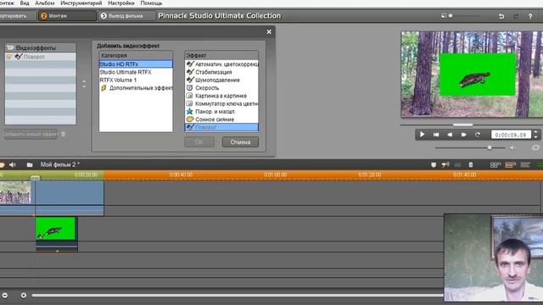Image resolution: width=543 pixels, height=305 pixels.
Task: Start playback in the preview player
Action: [422, 135]
